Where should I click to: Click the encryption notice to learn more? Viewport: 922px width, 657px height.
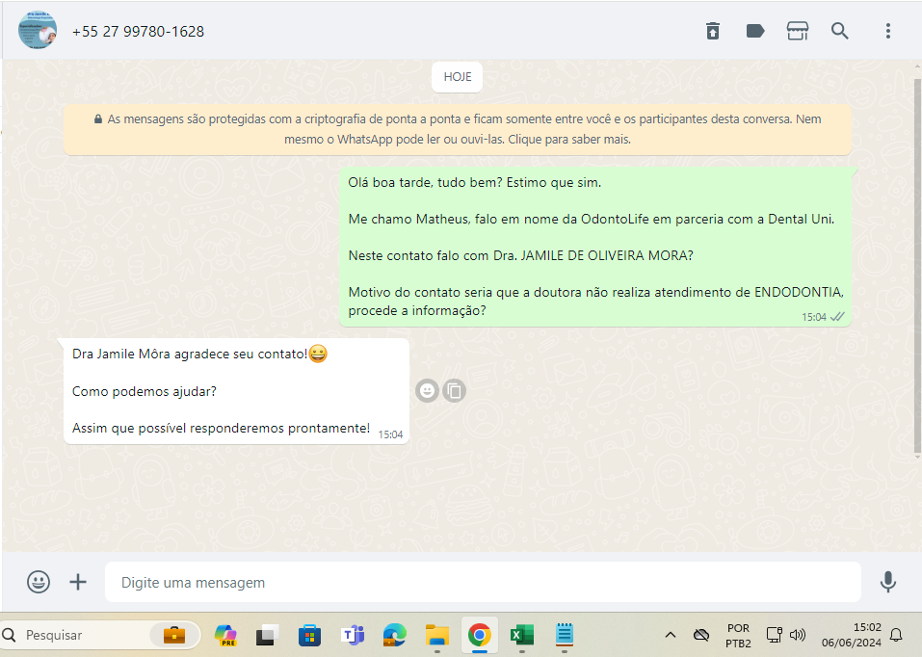point(458,129)
